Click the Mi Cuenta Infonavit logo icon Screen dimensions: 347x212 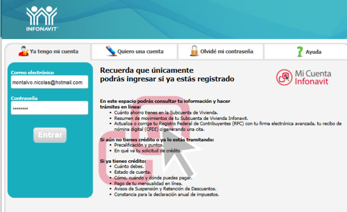(x=284, y=77)
